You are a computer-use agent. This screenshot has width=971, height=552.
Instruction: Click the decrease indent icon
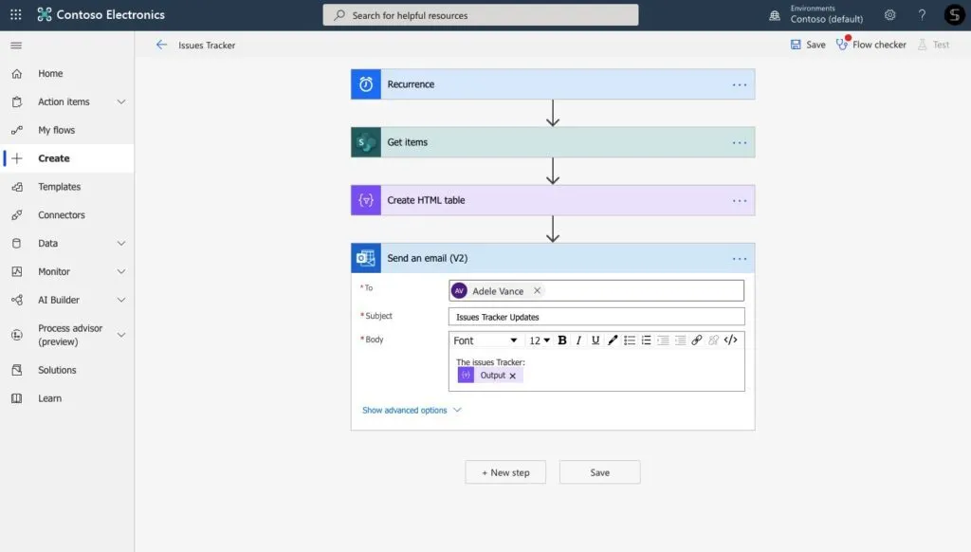663,340
